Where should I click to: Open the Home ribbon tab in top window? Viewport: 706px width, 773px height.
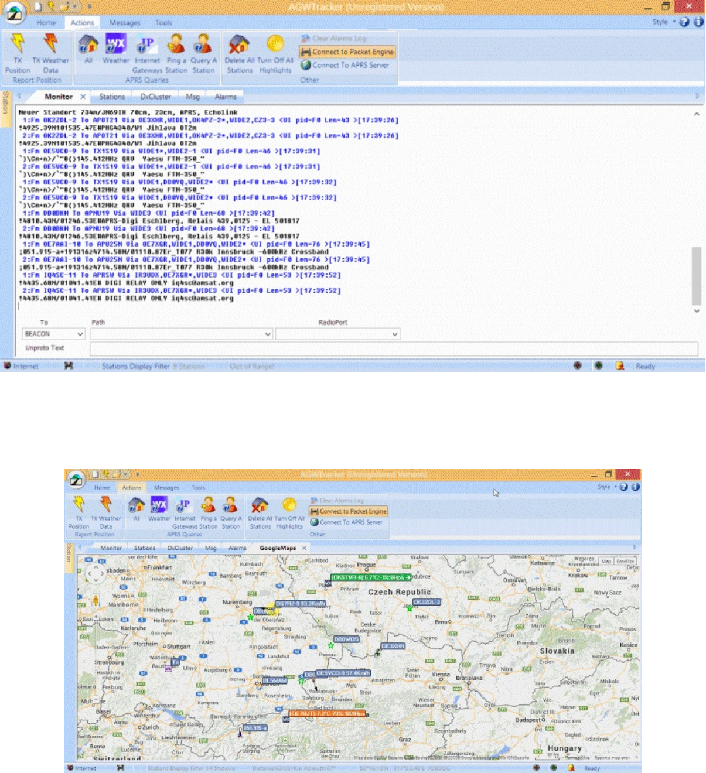(46, 23)
